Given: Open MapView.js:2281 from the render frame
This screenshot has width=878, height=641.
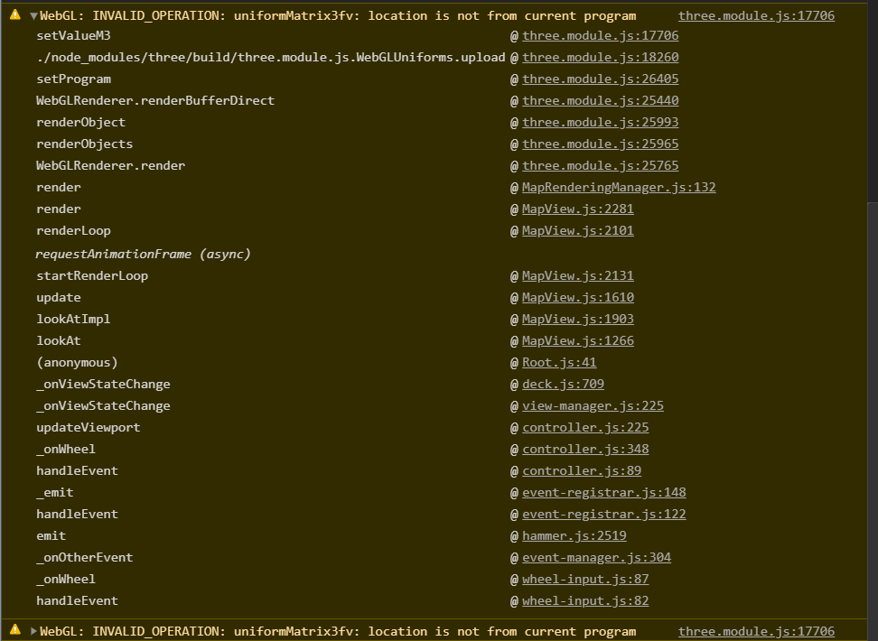Looking at the screenshot, I should [x=577, y=209].
